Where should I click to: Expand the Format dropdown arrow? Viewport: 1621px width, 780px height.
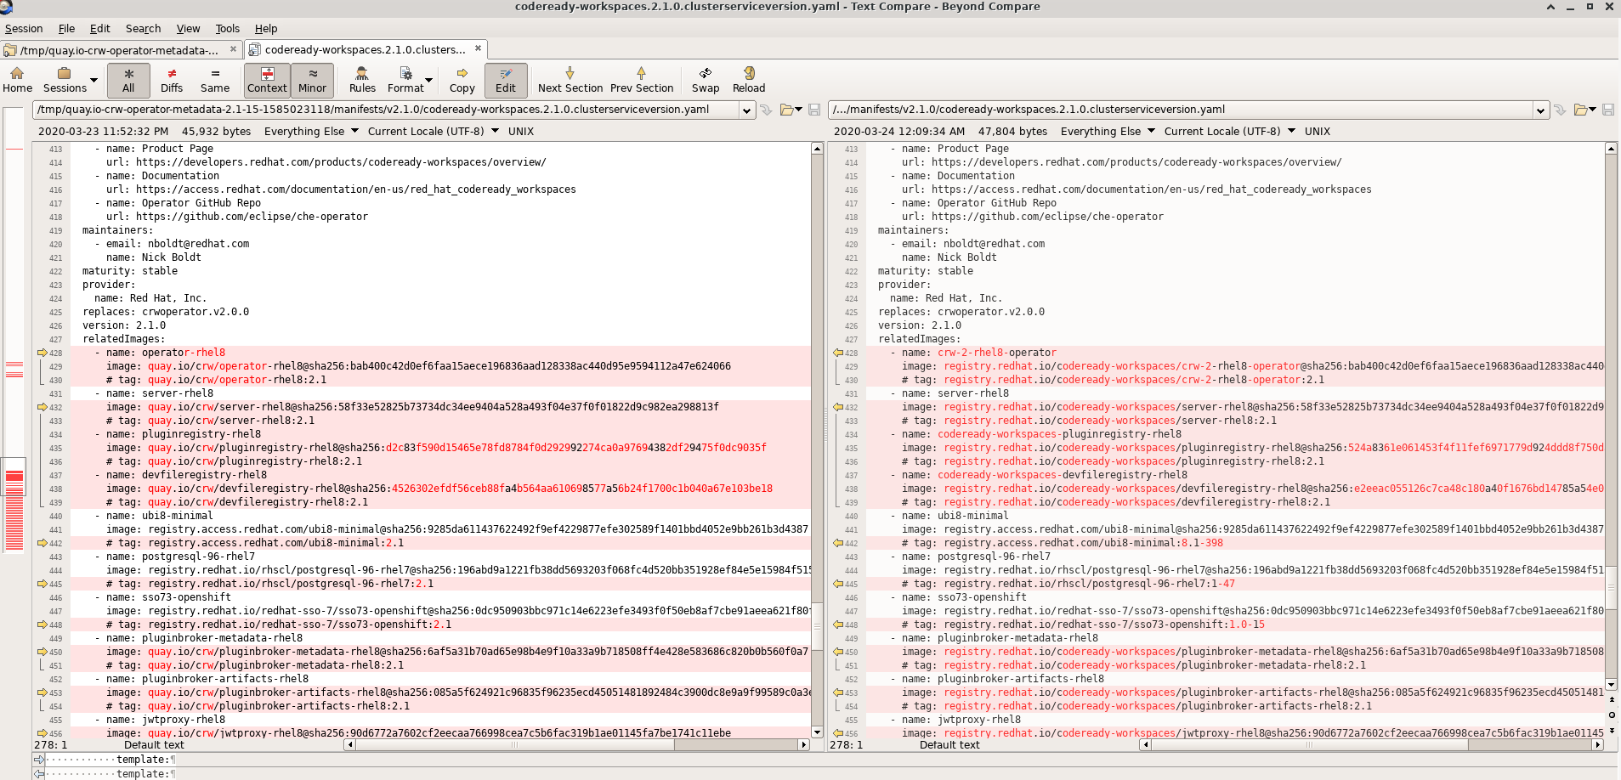click(429, 81)
